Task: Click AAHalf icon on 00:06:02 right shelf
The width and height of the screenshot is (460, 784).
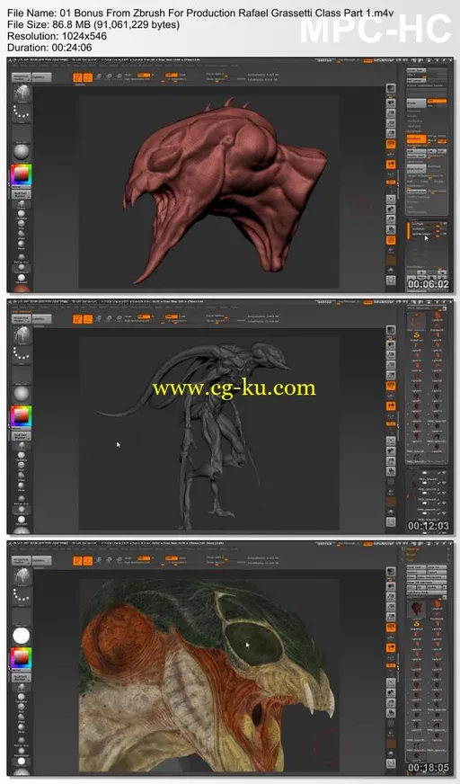Action: [x=391, y=133]
